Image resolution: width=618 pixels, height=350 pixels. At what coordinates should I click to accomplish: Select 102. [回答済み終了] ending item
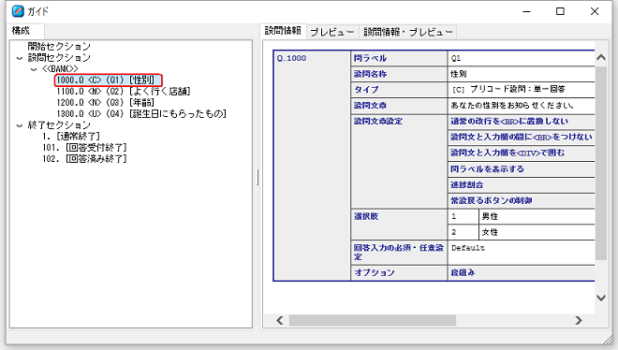tap(84, 159)
